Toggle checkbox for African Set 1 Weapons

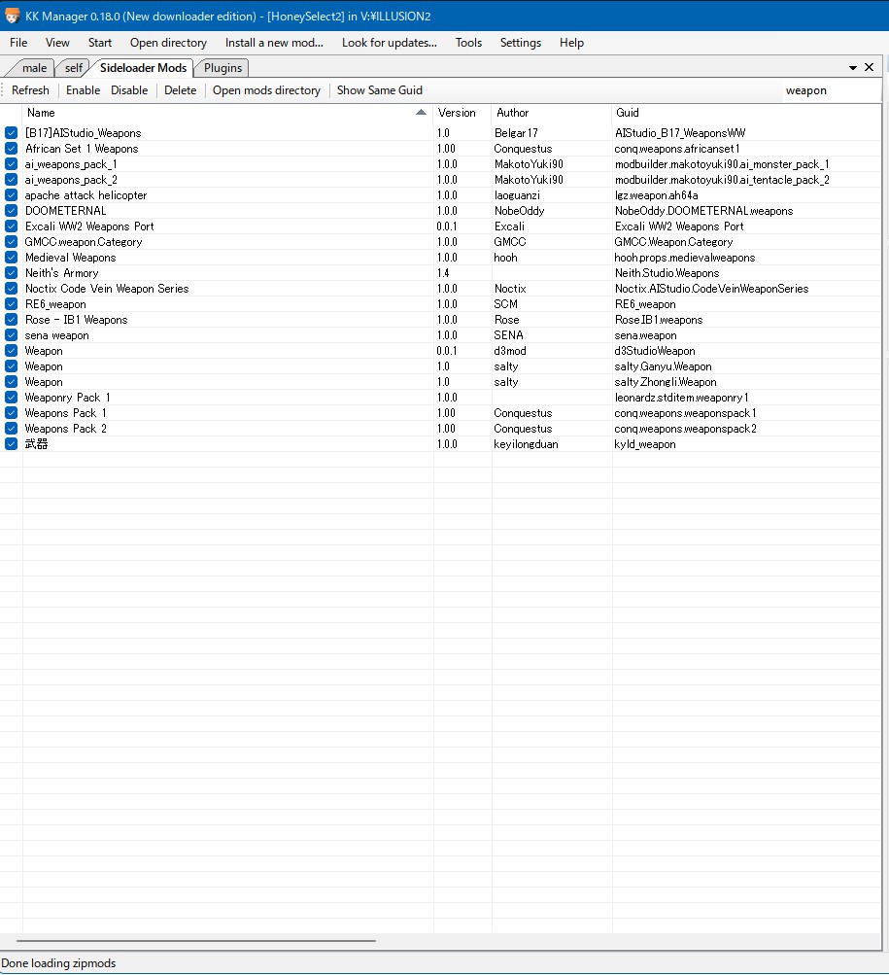click(x=12, y=149)
